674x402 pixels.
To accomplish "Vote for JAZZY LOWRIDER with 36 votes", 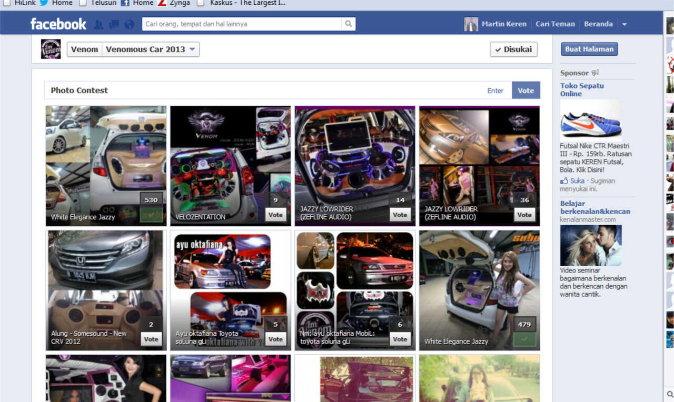I will pos(524,215).
